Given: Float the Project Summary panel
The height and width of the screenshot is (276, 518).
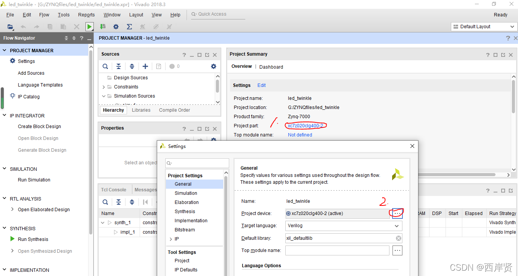Looking at the screenshot, I should click(x=503, y=55).
